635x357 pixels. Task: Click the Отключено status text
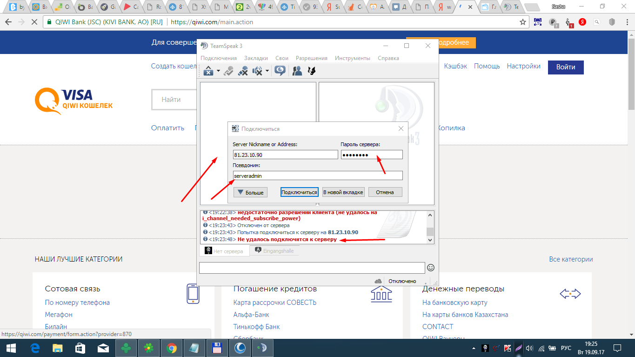coord(402,281)
